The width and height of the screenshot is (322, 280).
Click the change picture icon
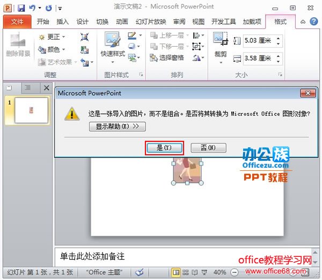pos(84,49)
